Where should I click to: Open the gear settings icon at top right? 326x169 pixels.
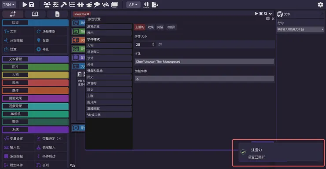pos(320,4)
